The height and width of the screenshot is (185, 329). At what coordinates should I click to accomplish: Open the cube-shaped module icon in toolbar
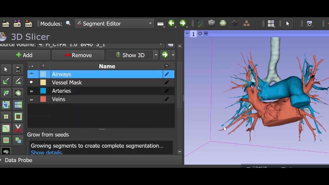(212, 23)
